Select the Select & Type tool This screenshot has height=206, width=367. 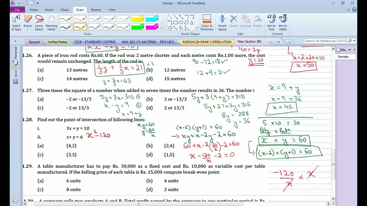(16, 23)
